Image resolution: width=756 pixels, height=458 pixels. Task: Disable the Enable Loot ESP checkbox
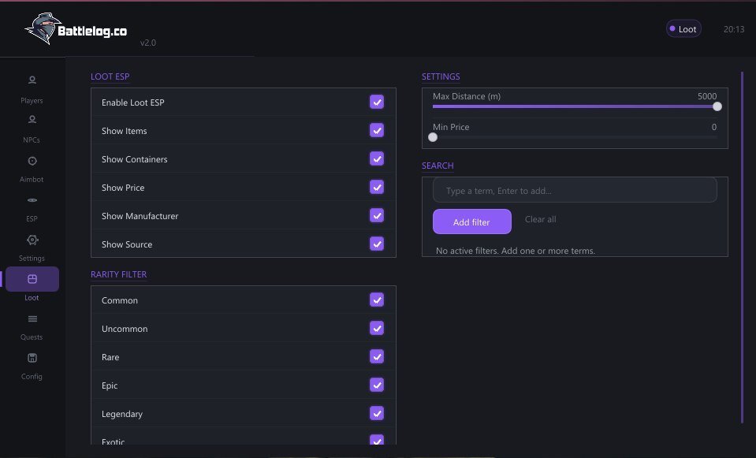click(377, 102)
